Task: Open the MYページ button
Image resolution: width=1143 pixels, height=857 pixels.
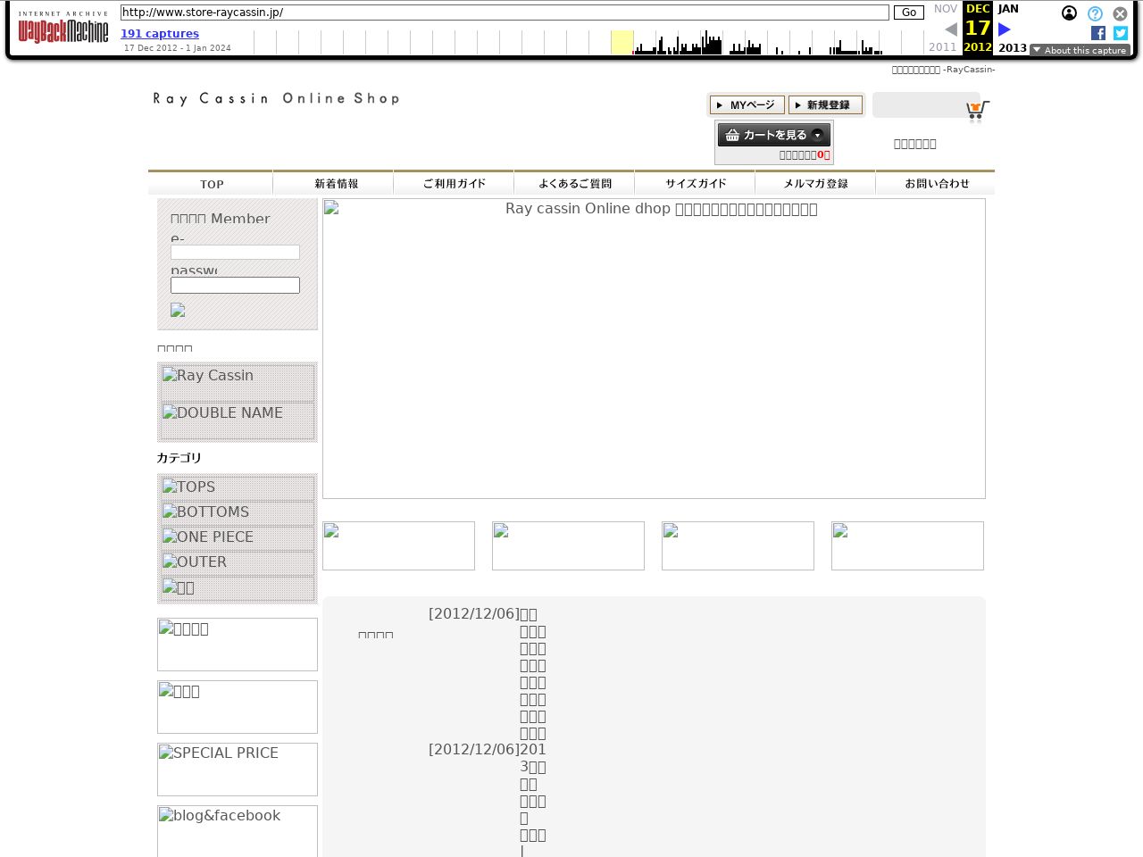Action: click(x=747, y=104)
